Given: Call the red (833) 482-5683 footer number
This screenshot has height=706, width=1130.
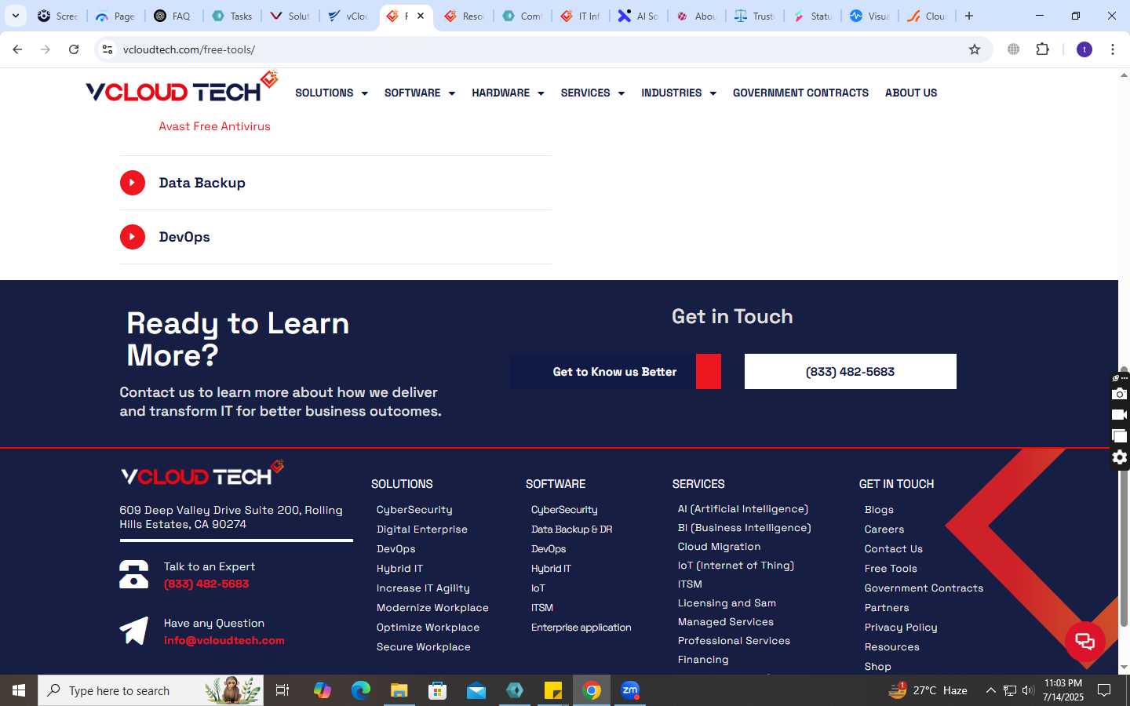Looking at the screenshot, I should coord(206,584).
